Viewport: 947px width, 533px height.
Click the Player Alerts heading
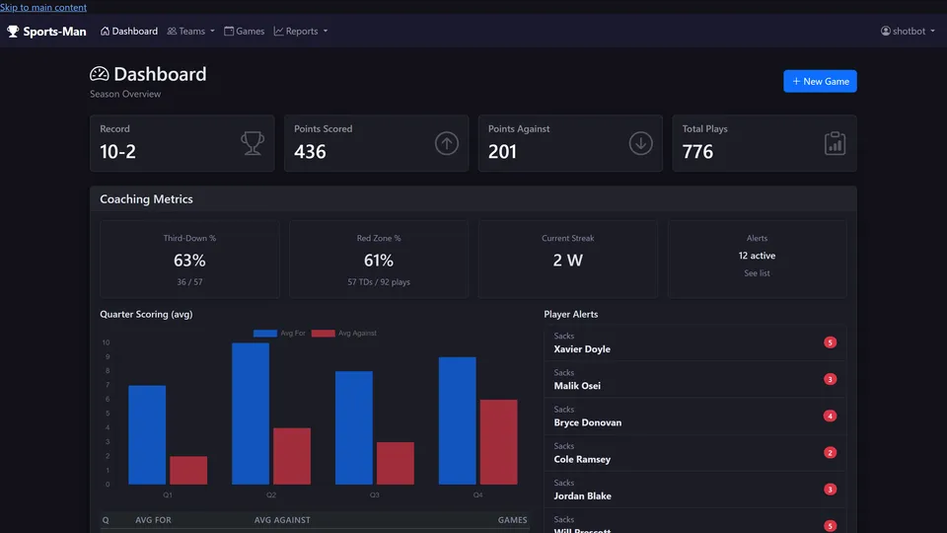571,314
